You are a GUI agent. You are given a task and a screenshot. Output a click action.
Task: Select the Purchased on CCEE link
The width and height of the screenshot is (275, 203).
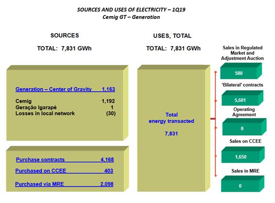coord(64,171)
